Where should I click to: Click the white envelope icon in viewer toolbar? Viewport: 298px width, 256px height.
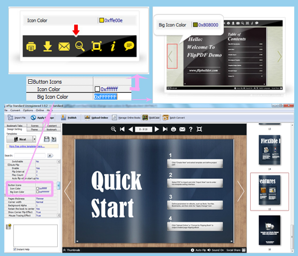point(182,129)
